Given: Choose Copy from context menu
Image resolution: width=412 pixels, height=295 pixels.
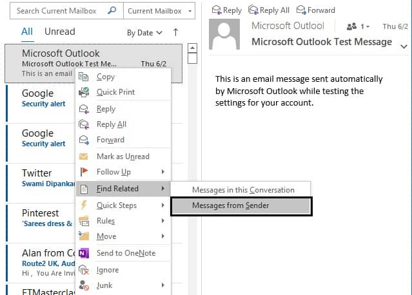Looking at the screenshot, I should tap(123, 77).
